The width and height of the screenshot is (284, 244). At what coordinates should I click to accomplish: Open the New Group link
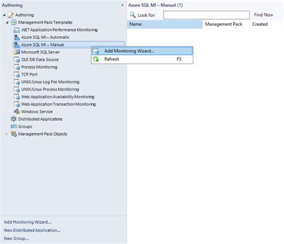tap(16, 239)
